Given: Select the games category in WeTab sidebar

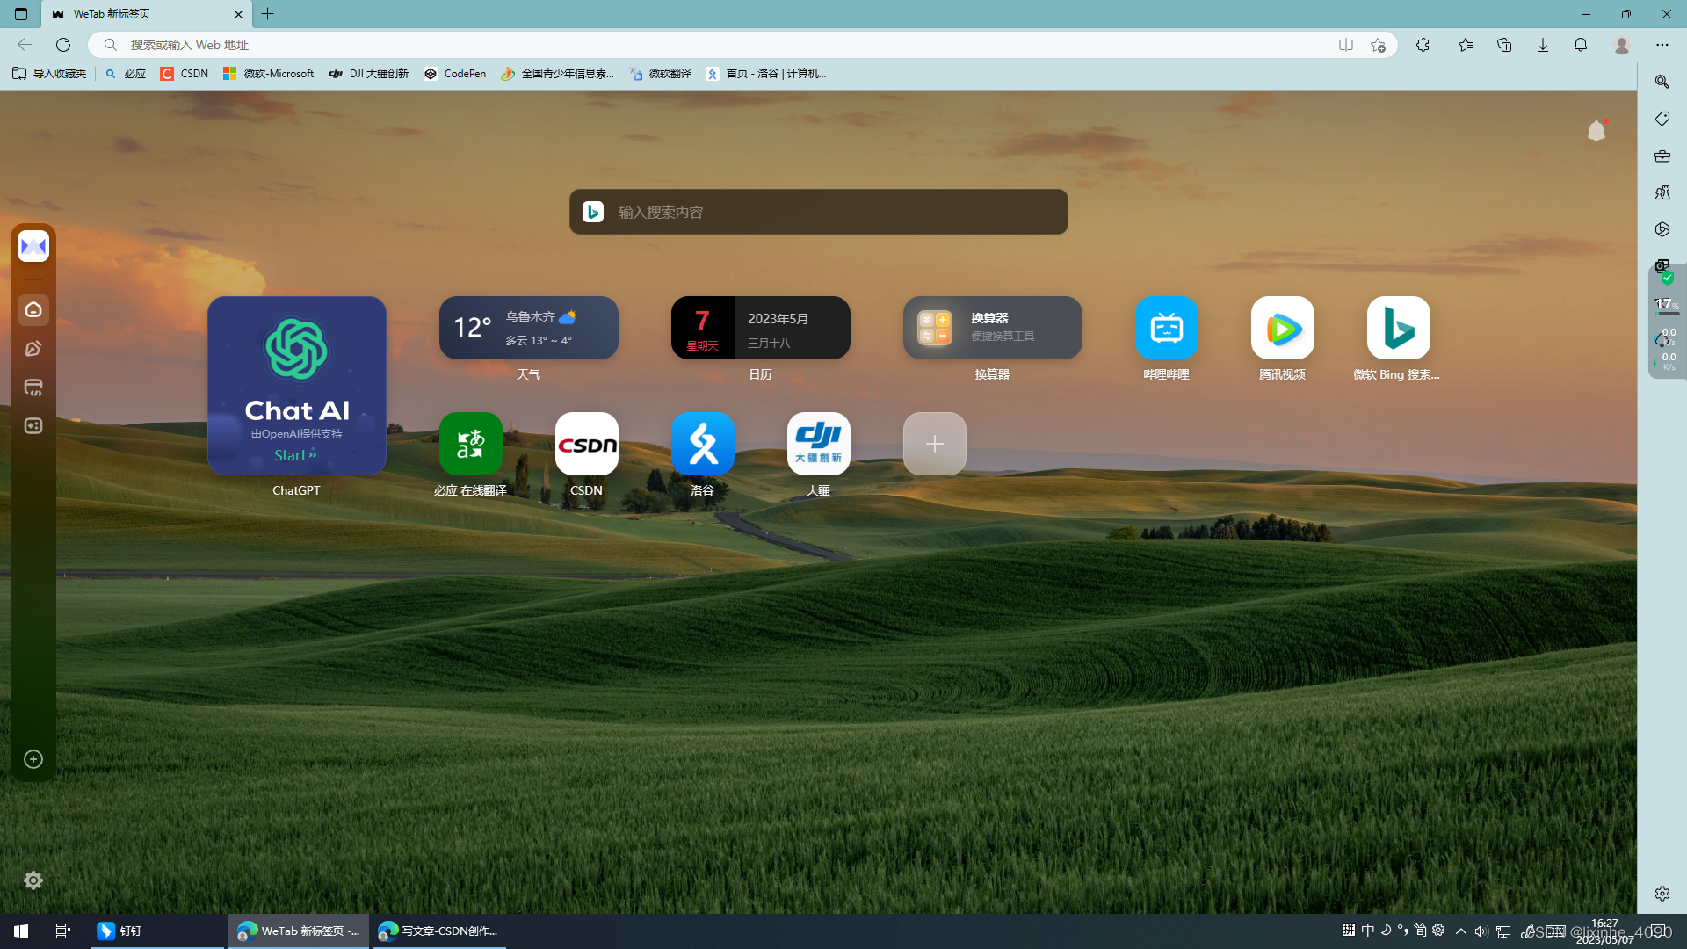Looking at the screenshot, I should (x=33, y=426).
